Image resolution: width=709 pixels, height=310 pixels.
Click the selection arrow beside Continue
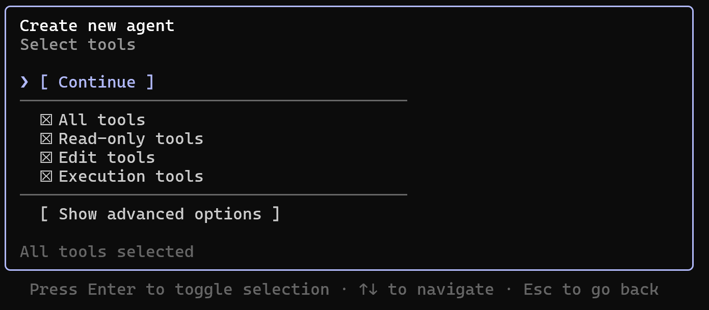24,82
